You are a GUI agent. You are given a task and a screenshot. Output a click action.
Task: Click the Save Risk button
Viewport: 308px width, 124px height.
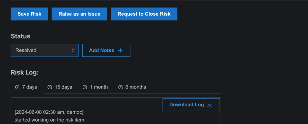coord(29,14)
